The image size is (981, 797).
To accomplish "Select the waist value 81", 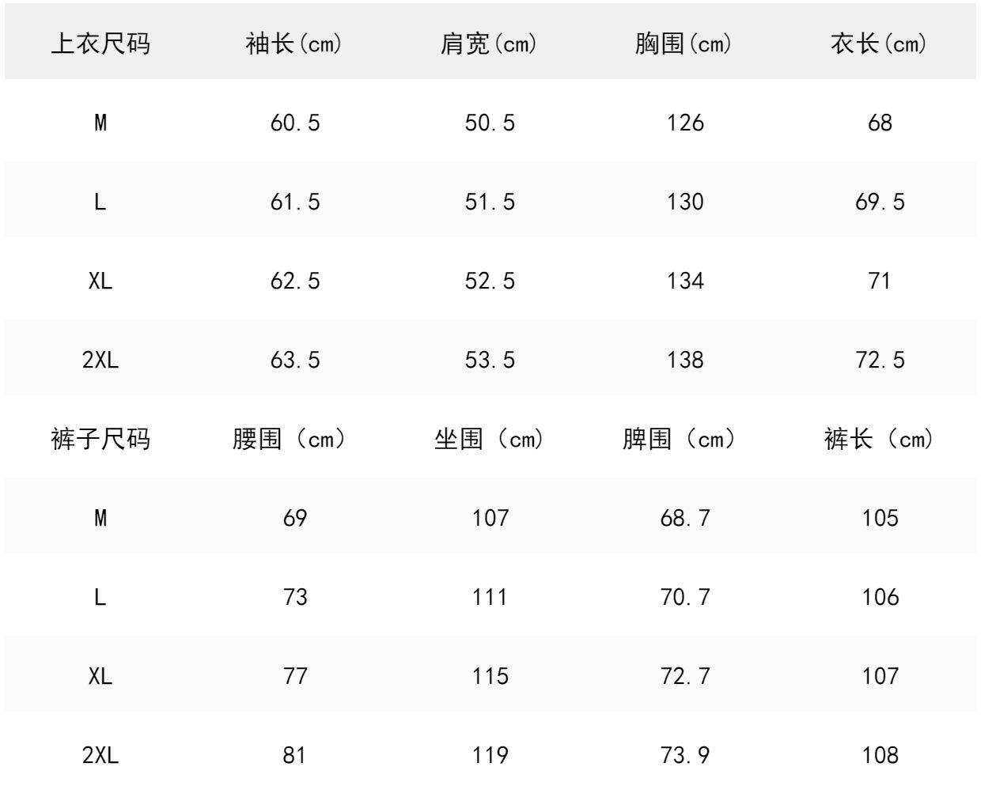I will (294, 755).
